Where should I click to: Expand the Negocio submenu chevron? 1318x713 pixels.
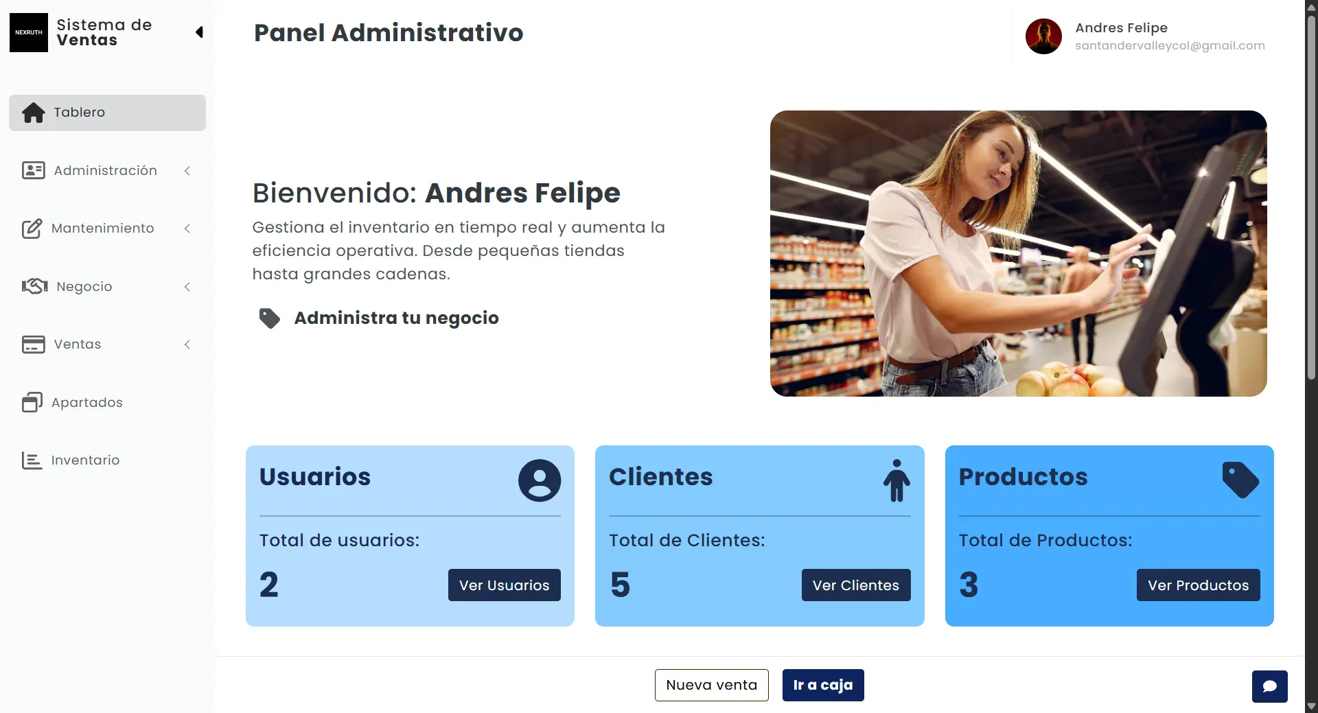187,287
